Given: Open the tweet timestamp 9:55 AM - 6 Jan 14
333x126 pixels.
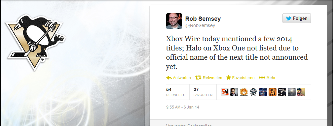Looking at the screenshot, I should (183, 107).
